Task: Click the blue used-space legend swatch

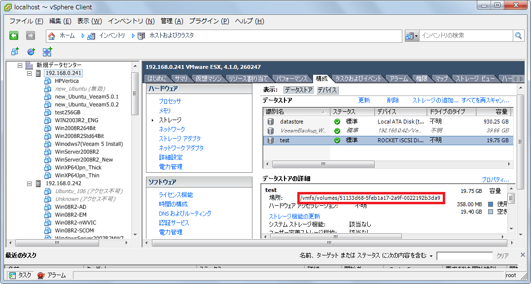Action: [x=491, y=204]
